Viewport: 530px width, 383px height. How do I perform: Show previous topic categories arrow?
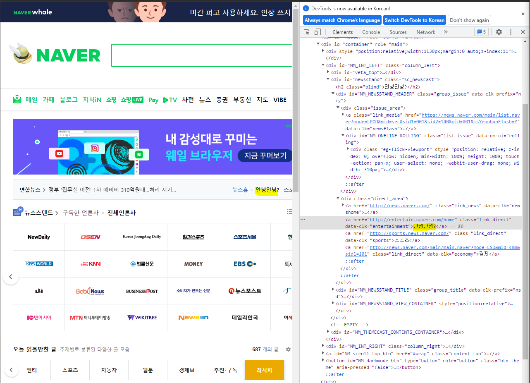coord(11,370)
